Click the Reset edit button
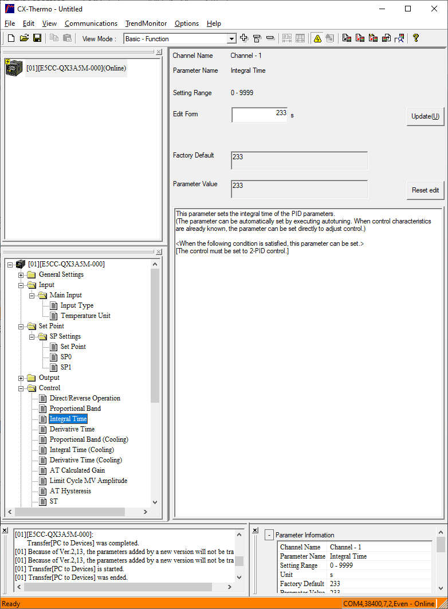Screen dimensions: 448x609 coord(425,190)
